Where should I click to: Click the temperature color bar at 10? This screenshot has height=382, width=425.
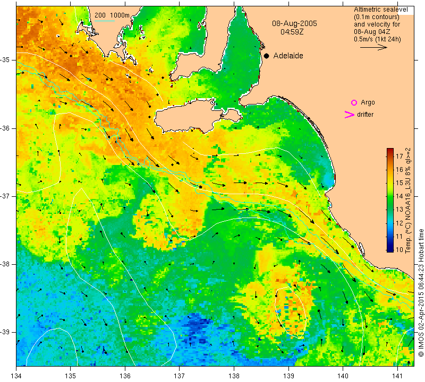(x=390, y=249)
